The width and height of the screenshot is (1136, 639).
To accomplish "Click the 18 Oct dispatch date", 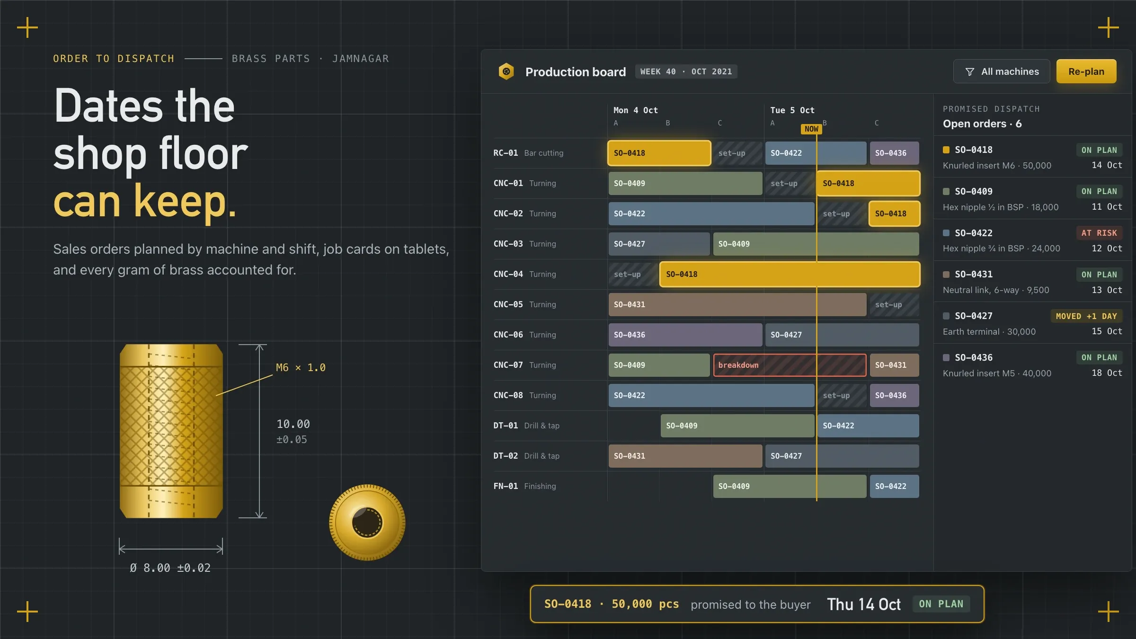I will tap(1107, 373).
